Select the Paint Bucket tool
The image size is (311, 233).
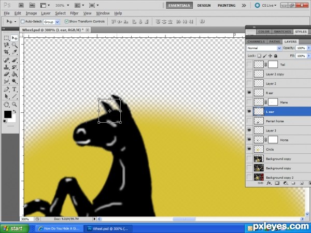pos(15,74)
